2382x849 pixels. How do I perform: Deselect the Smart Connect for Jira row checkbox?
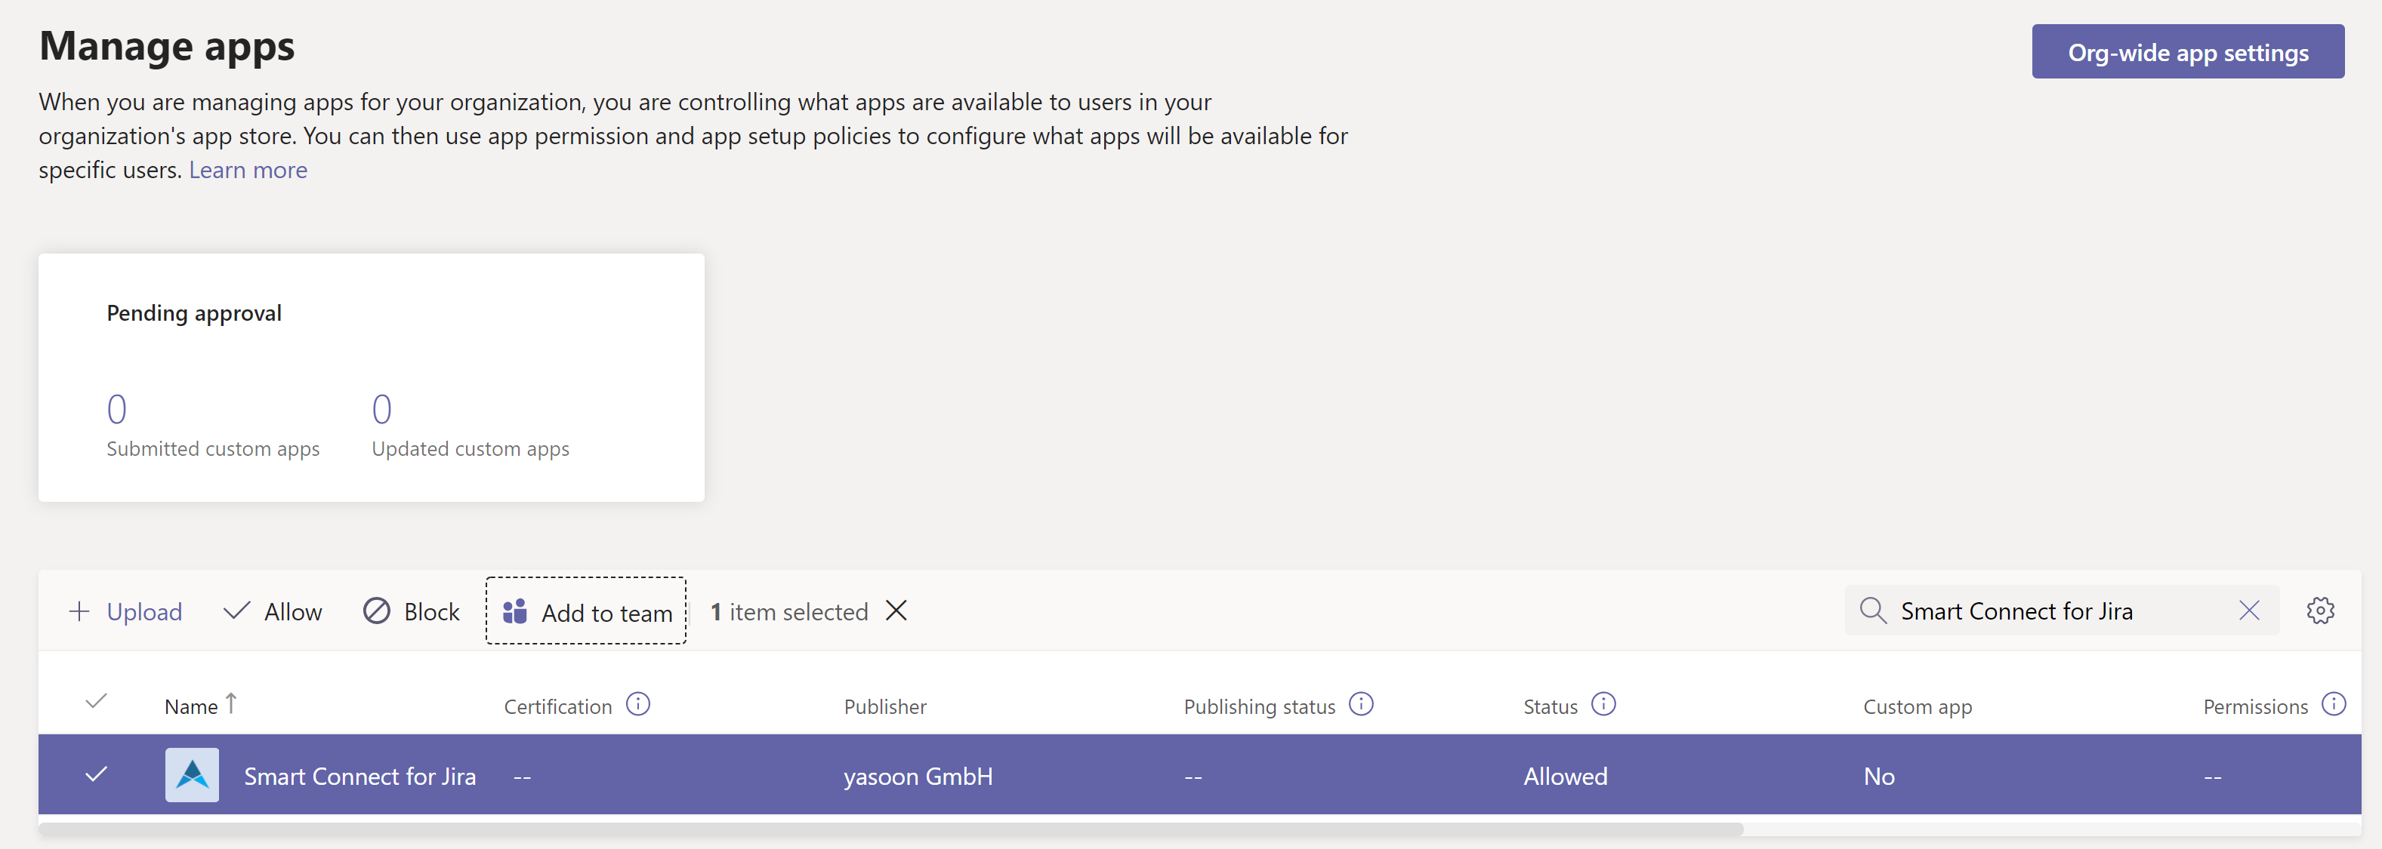[96, 775]
